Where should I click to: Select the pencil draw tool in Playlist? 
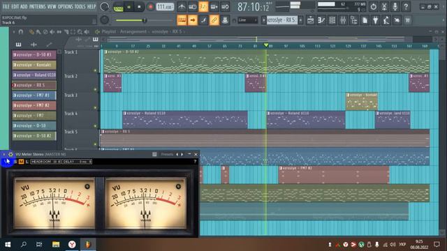31,32
